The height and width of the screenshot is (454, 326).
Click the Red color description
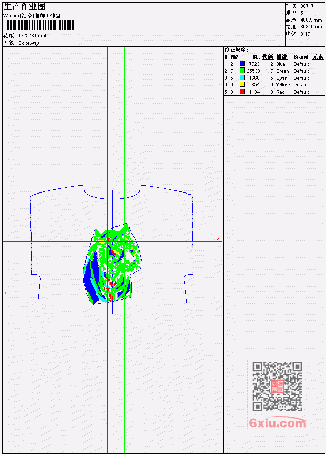[x=280, y=92]
